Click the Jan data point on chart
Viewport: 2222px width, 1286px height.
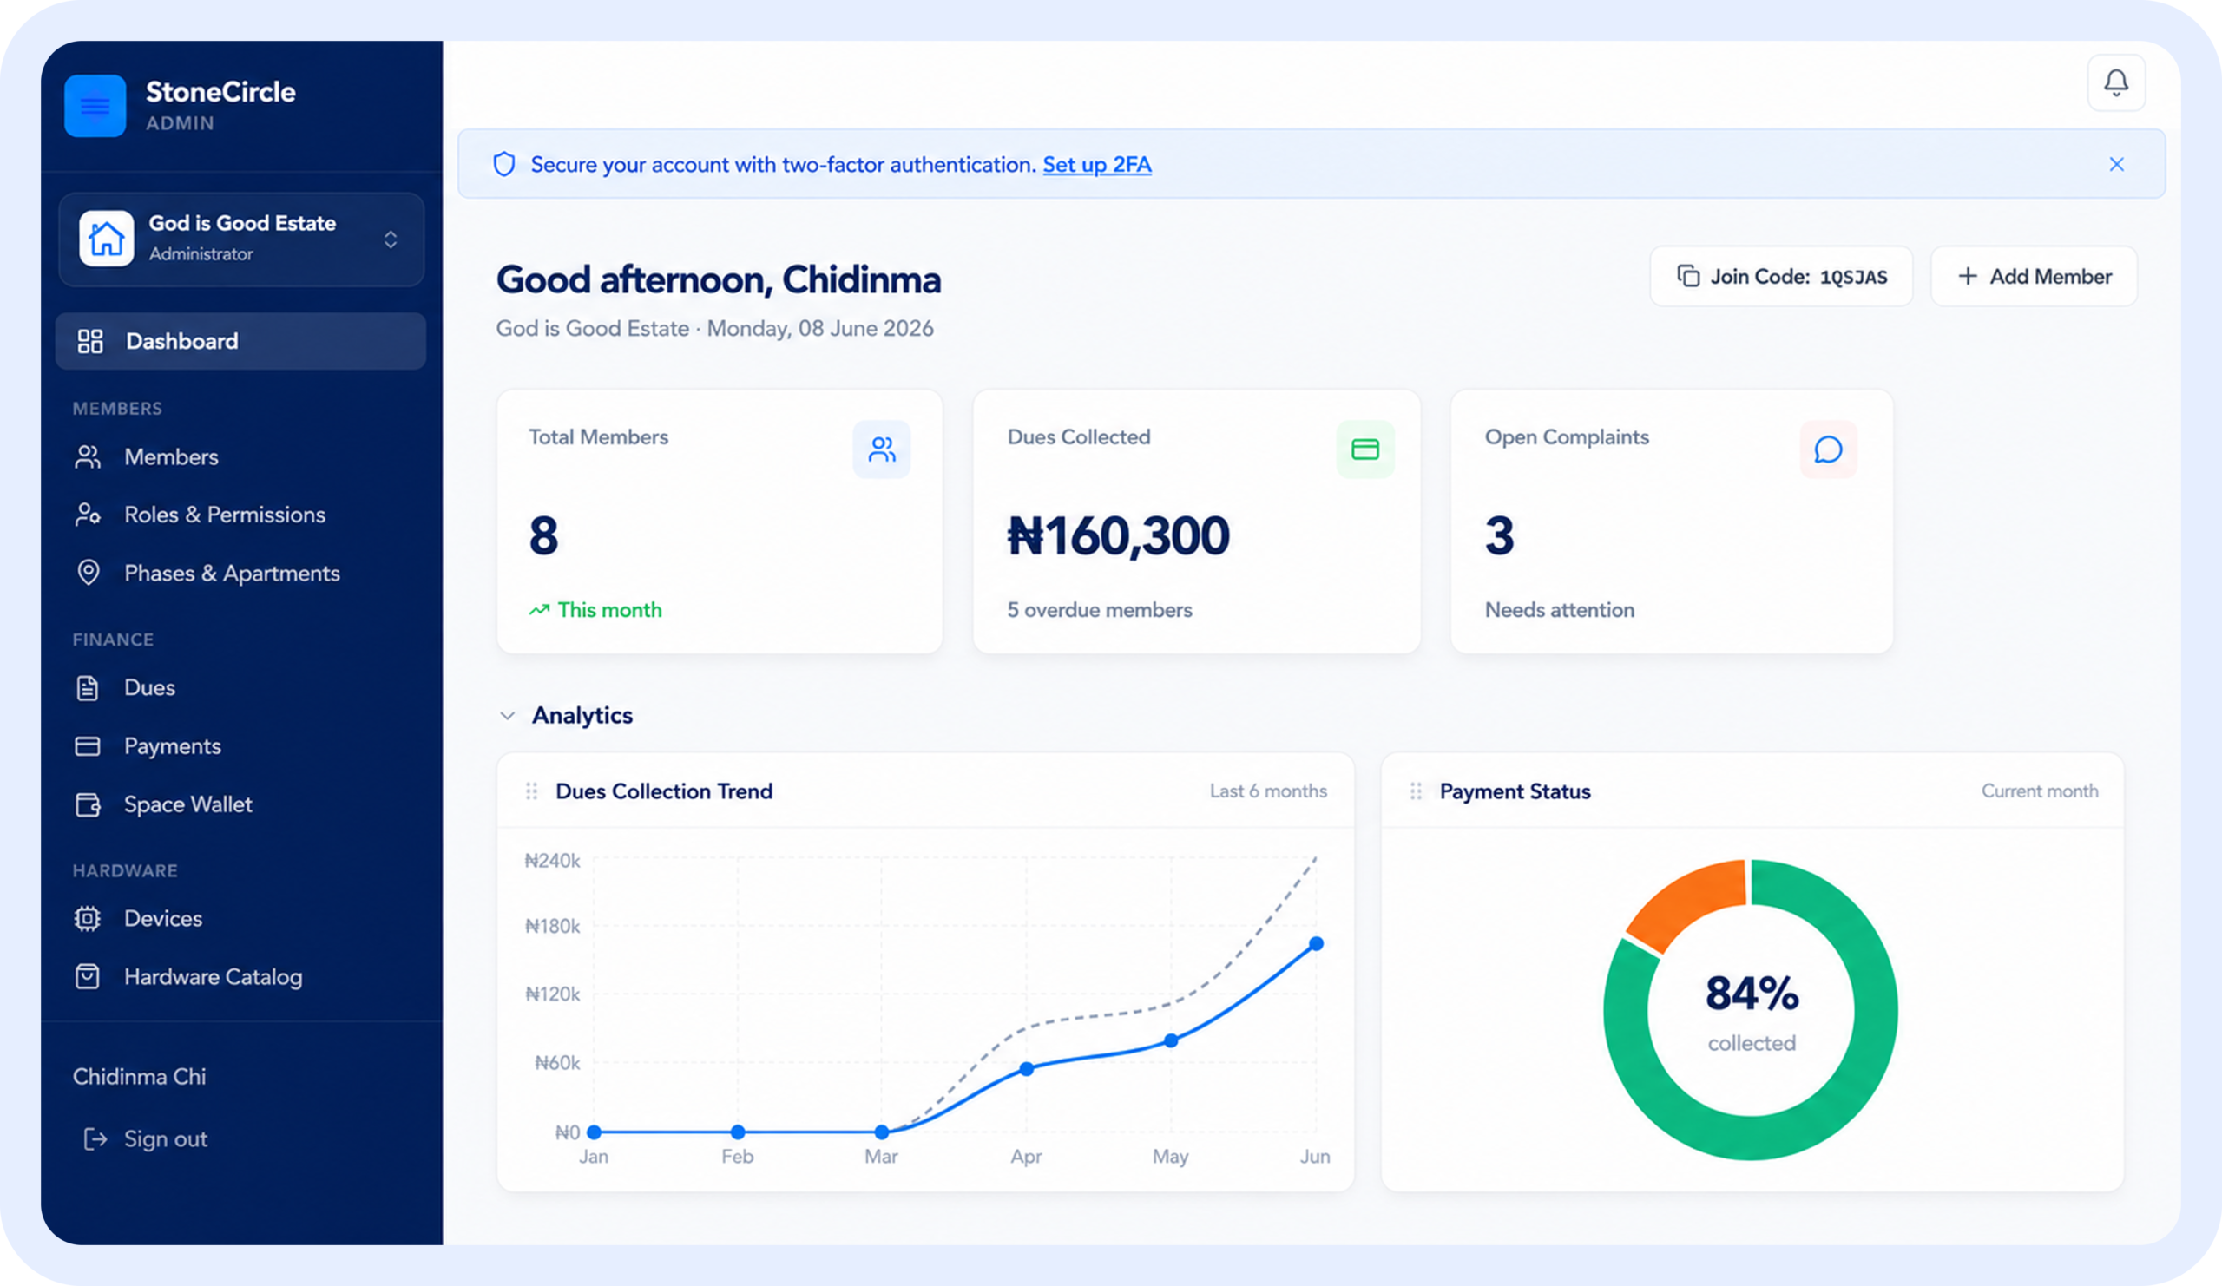coord(594,1132)
